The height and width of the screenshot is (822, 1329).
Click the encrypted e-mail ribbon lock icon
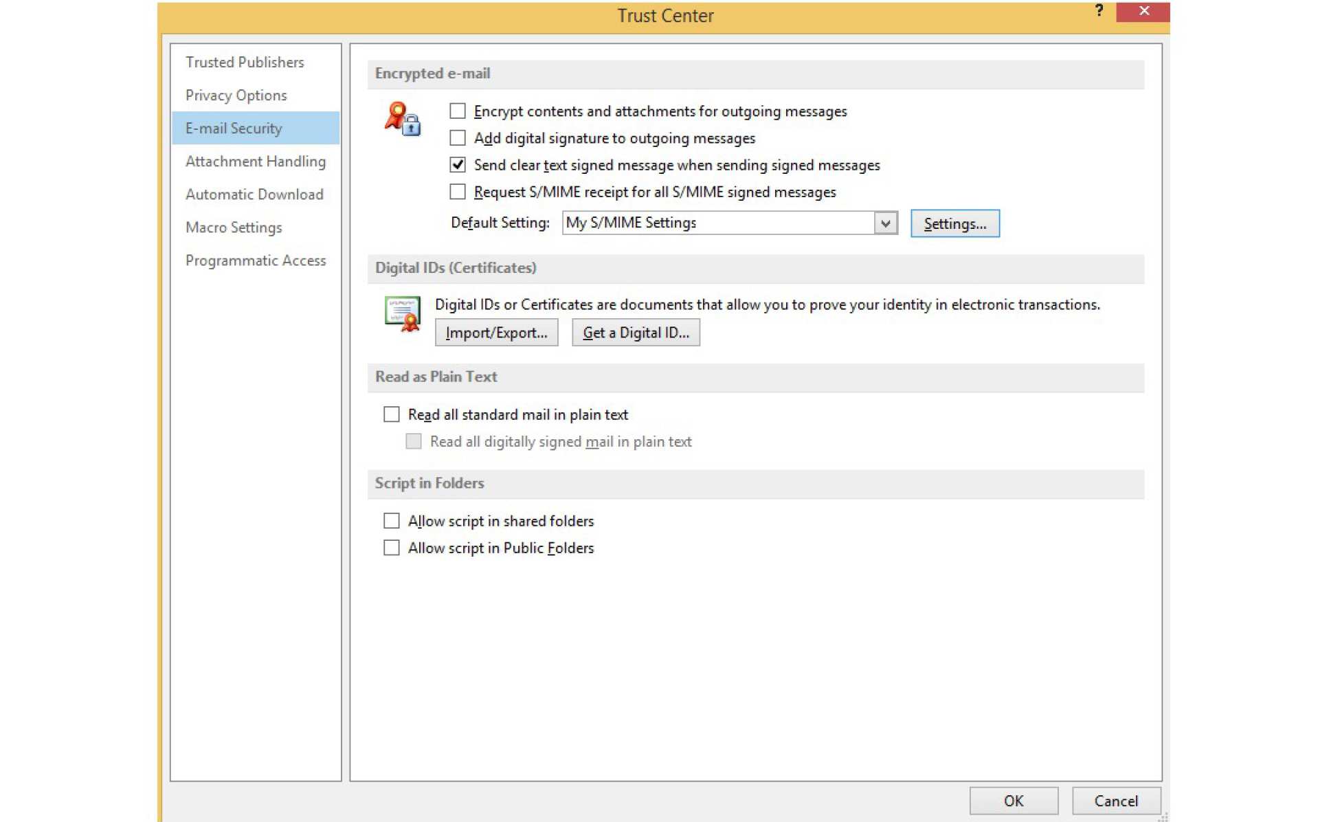[402, 119]
